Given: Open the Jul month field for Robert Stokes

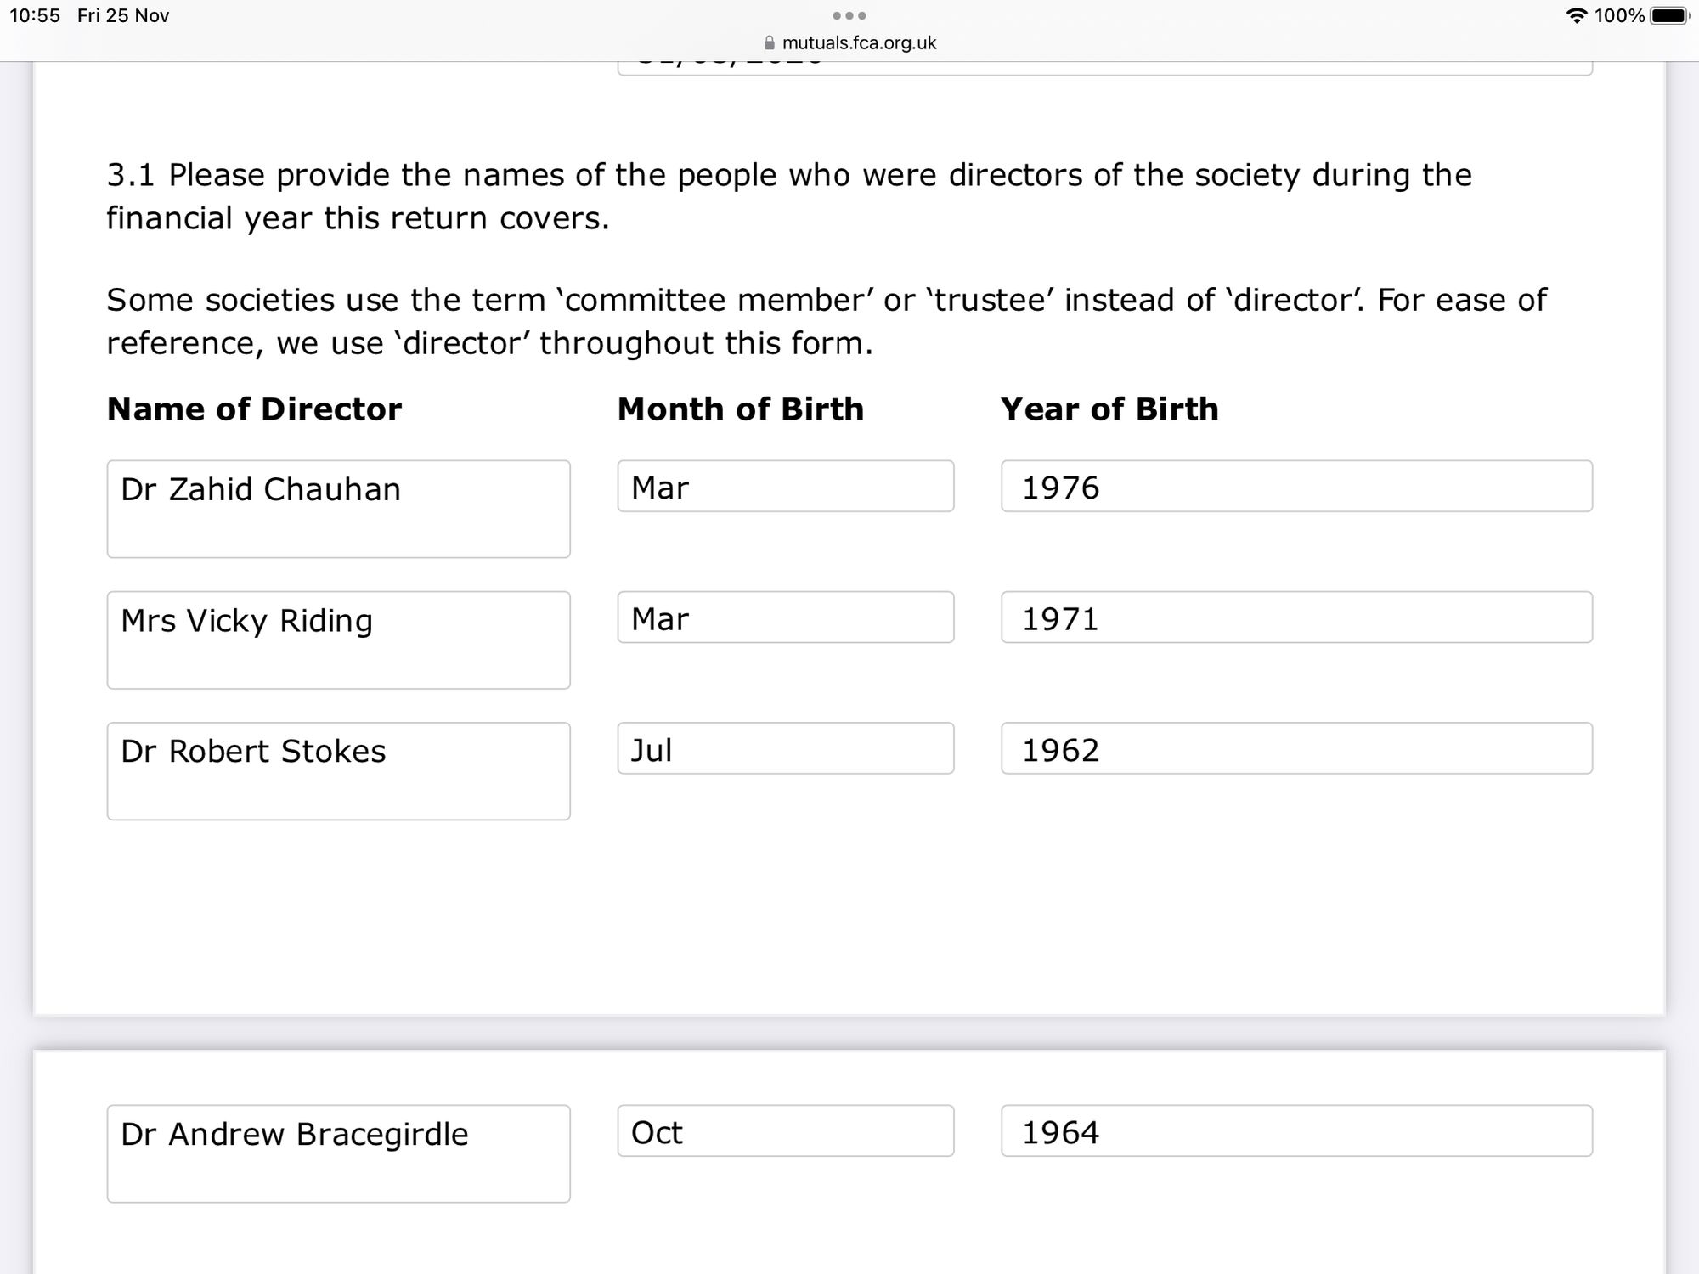Looking at the screenshot, I should (x=786, y=748).
